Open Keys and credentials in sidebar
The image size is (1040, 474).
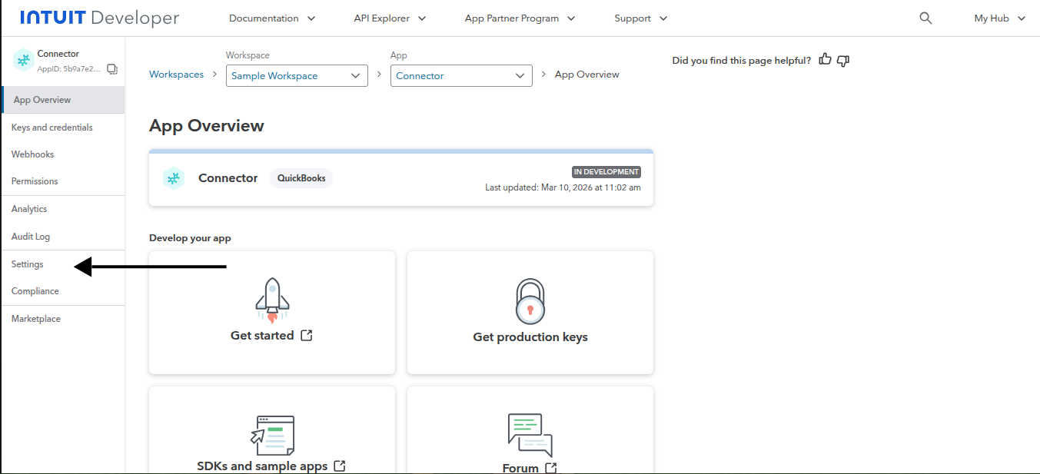coord(52,128)
